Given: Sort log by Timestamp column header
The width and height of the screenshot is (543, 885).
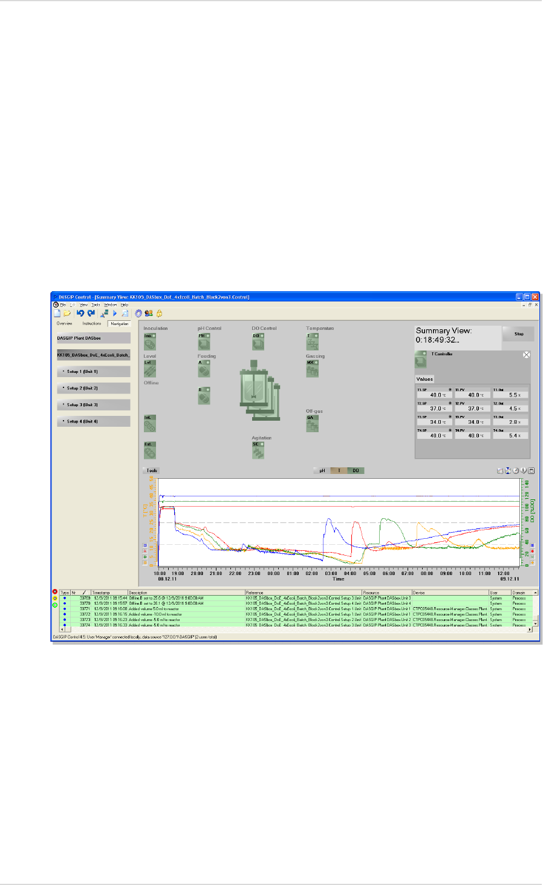Looking at the screenshot, I should [x=109, y=593].
